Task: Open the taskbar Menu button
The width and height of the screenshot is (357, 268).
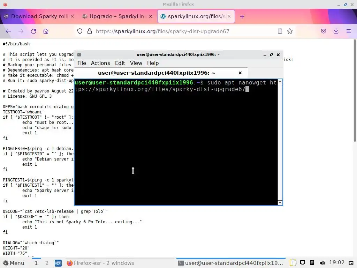Action: (14, 263)
